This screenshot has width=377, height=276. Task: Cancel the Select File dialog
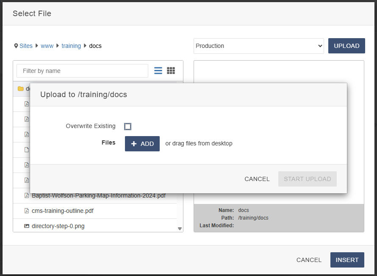[x=309, y=260]
